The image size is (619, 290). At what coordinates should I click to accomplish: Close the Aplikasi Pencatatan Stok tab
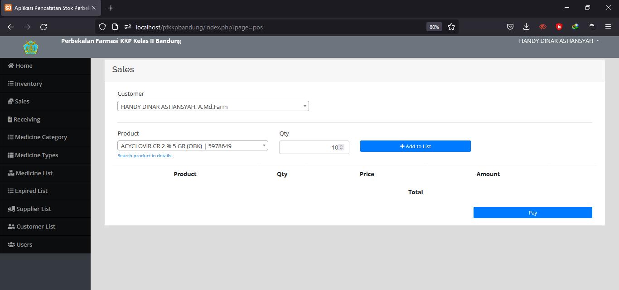pos(94,8)
